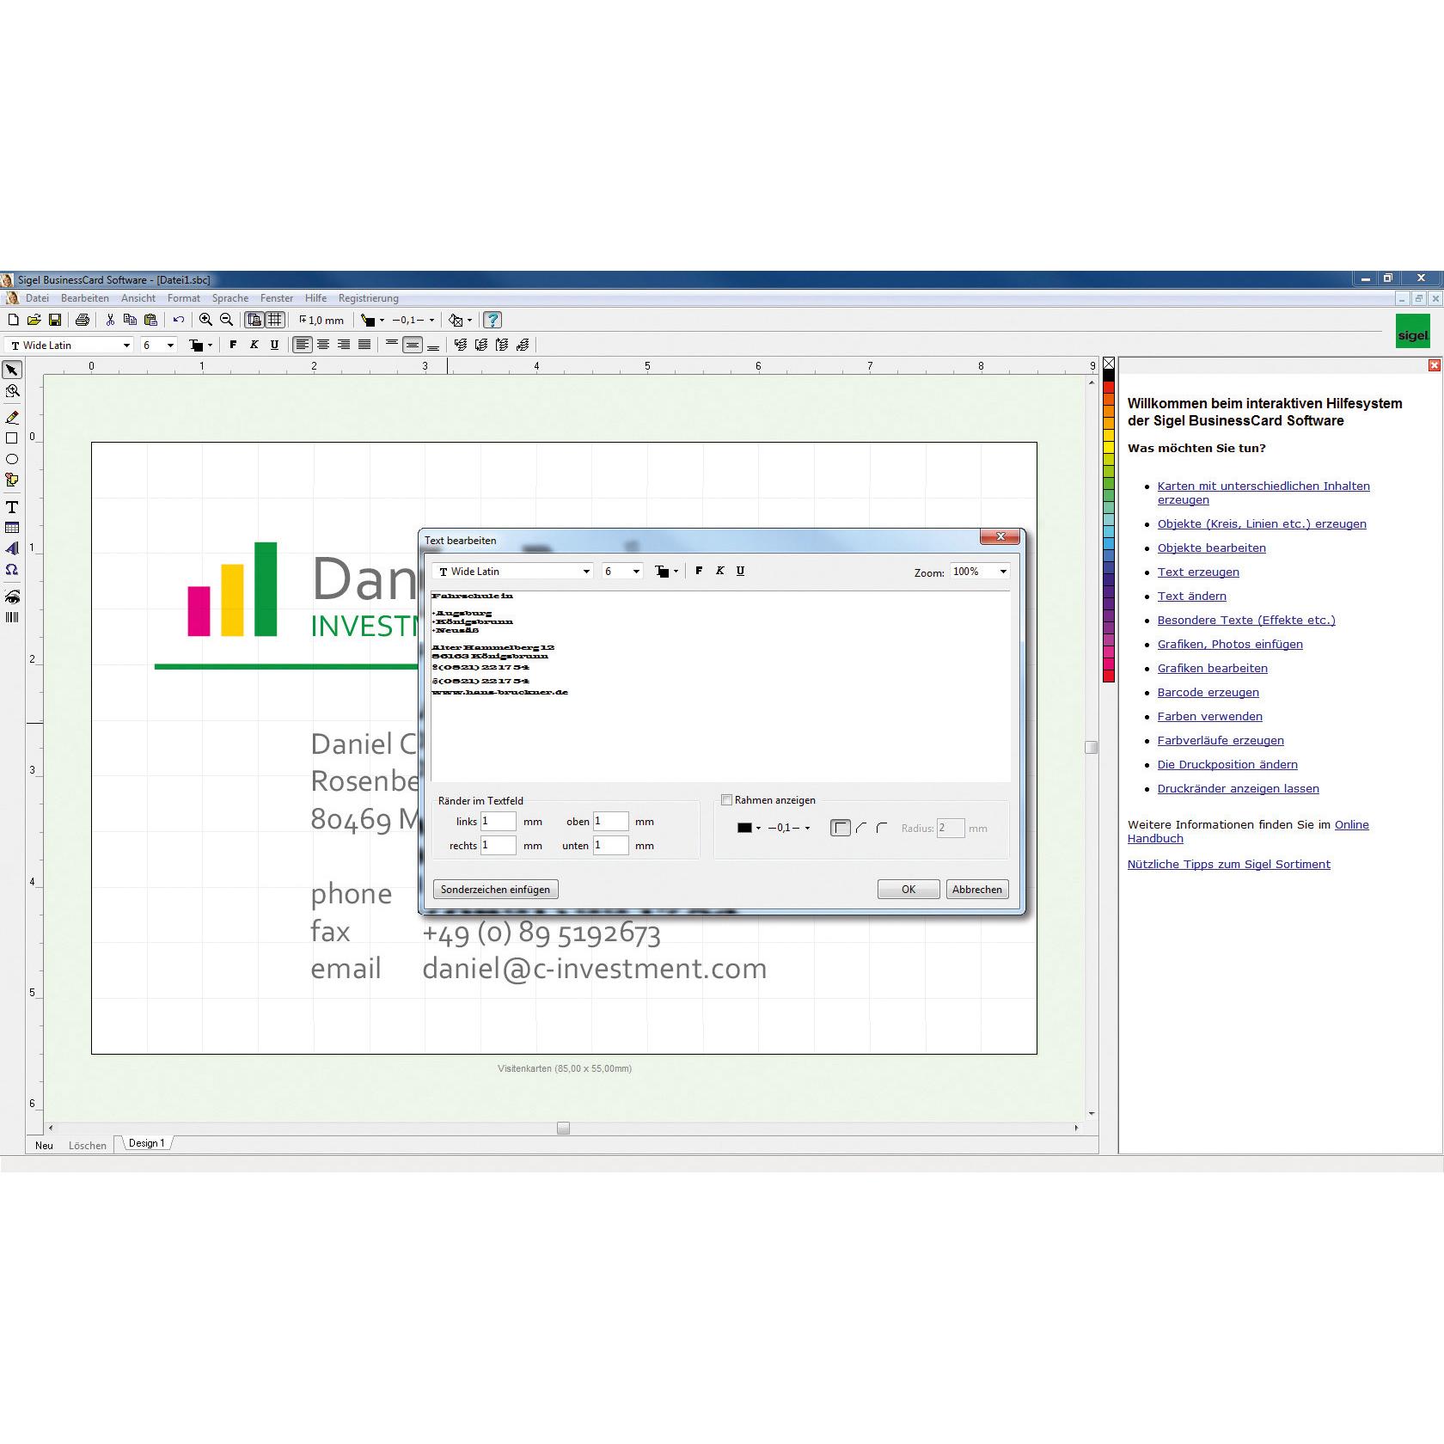The image size is (1444, 1444).
Task: Open Wide Latin font dropdown in dialog
Action: click(x=586, y=572)
